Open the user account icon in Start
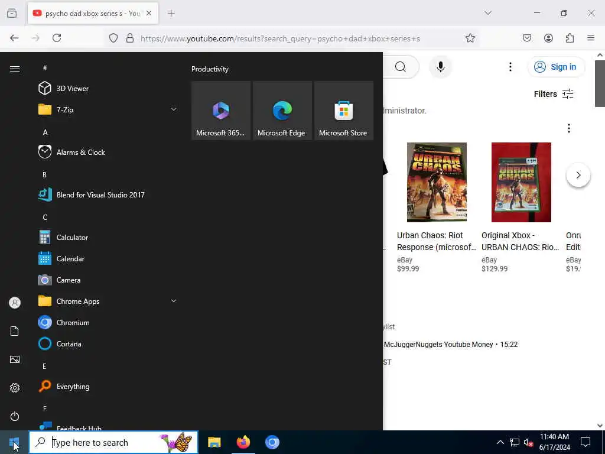 (x=15, y=303)
